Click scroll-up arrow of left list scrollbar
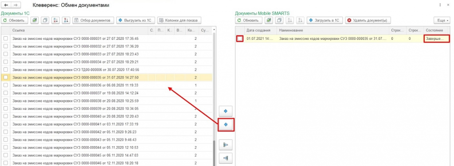The image size is (454, 166). point(214,30)
